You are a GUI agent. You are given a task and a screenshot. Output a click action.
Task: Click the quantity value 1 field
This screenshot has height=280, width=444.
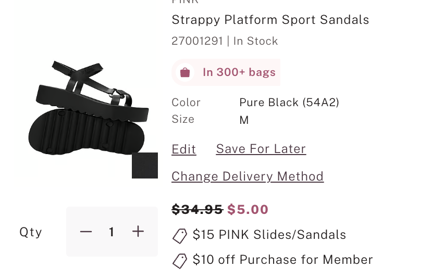(x=112, y=232)
